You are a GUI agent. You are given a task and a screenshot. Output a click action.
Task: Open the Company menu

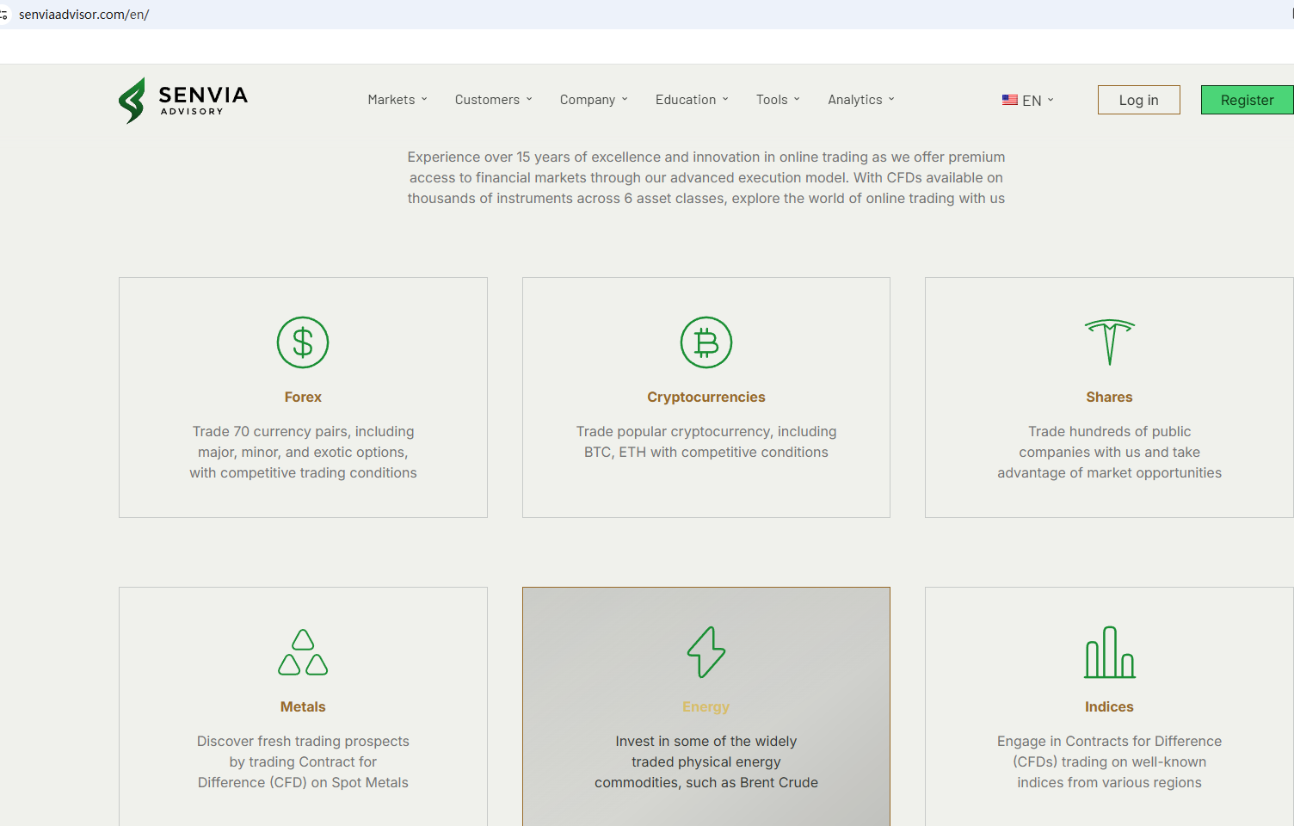point(594,100)
